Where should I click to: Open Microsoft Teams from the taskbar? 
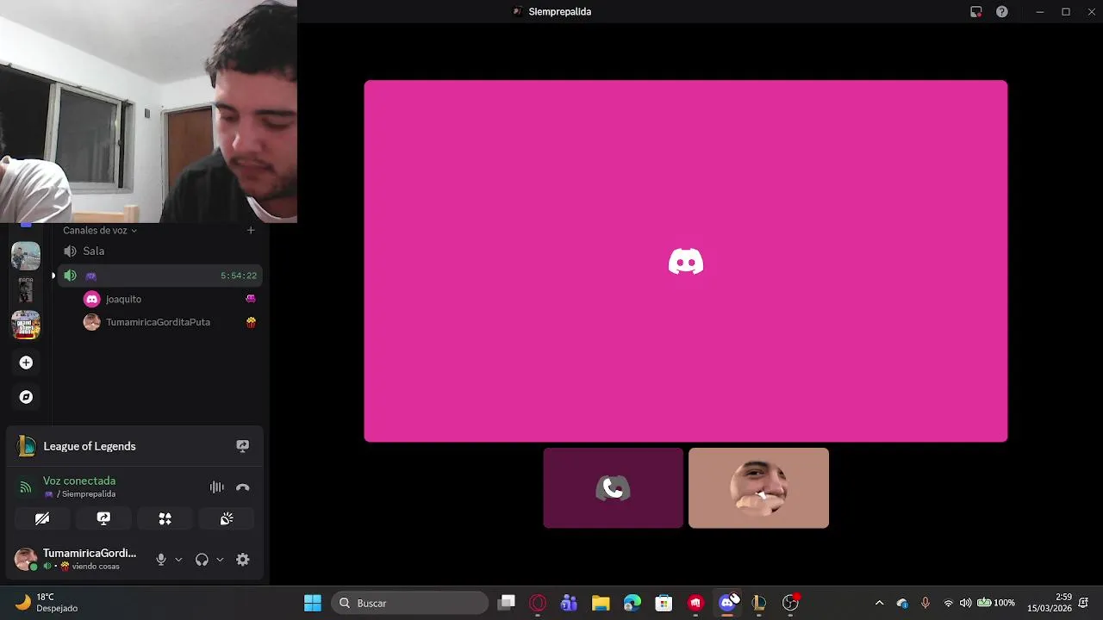pos(569,603)
